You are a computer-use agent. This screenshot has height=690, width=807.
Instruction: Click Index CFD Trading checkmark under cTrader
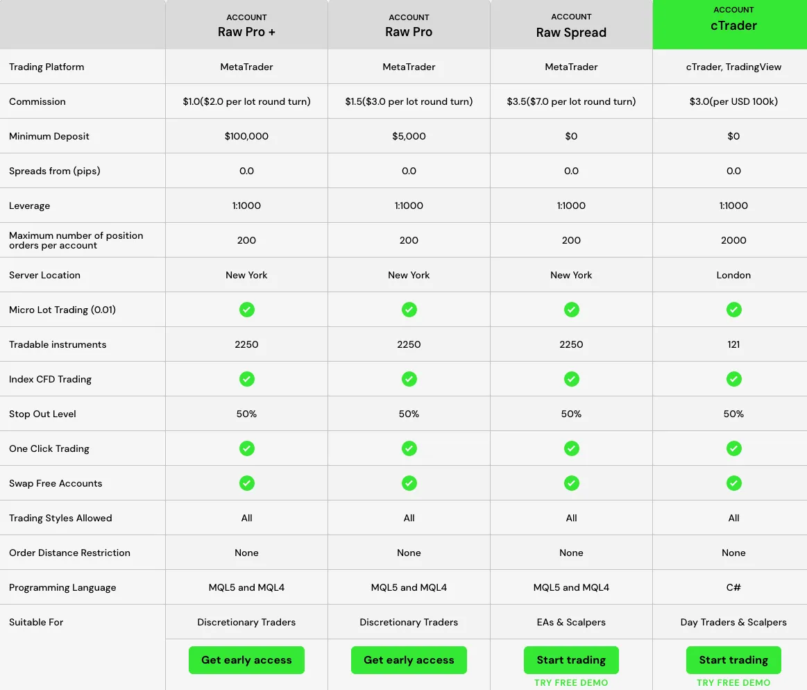coord(734,379)
